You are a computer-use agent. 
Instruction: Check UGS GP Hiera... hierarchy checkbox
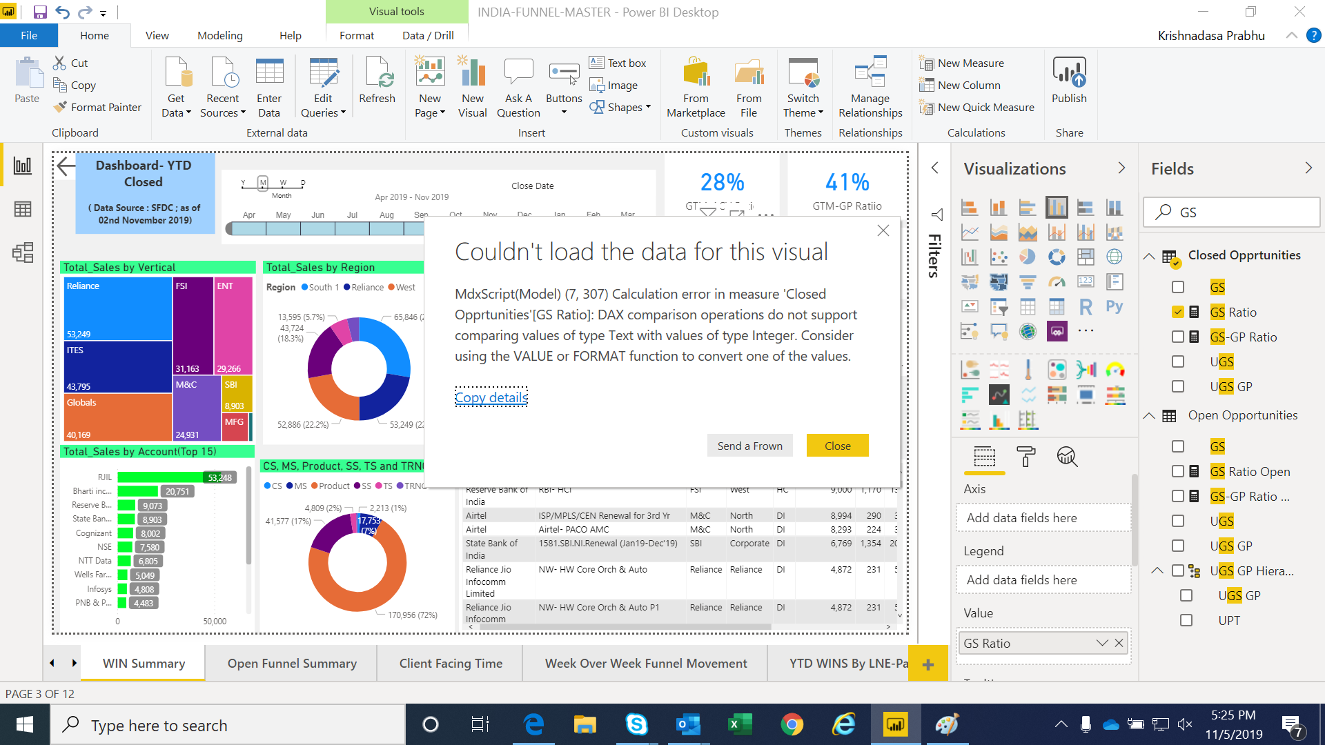(x=1178, y=570)
